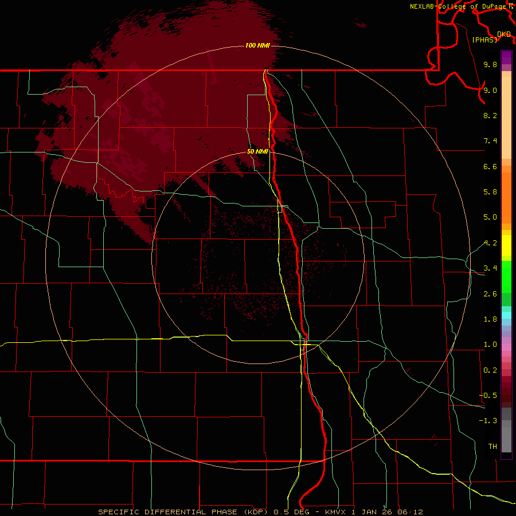Pick the gray bottom segment of the color bar
516x516 pixels.
(506, 439)
